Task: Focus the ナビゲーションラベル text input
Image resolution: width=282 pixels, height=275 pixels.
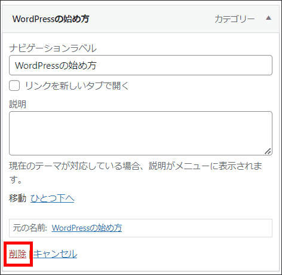Action: [140, 65]
